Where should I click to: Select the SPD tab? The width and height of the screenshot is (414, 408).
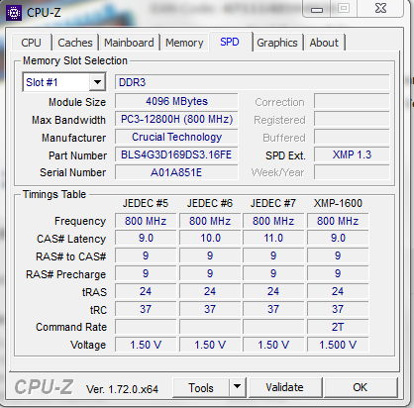click(x=230, y=42)
